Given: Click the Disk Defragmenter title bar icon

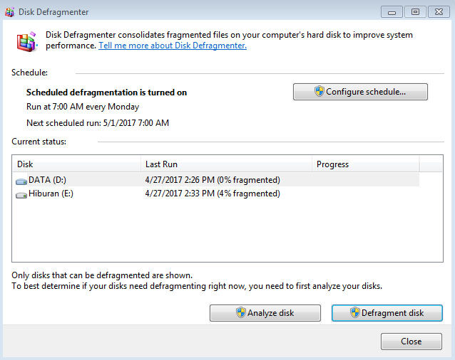Looking at the screenshot, I should coord(9,11).
